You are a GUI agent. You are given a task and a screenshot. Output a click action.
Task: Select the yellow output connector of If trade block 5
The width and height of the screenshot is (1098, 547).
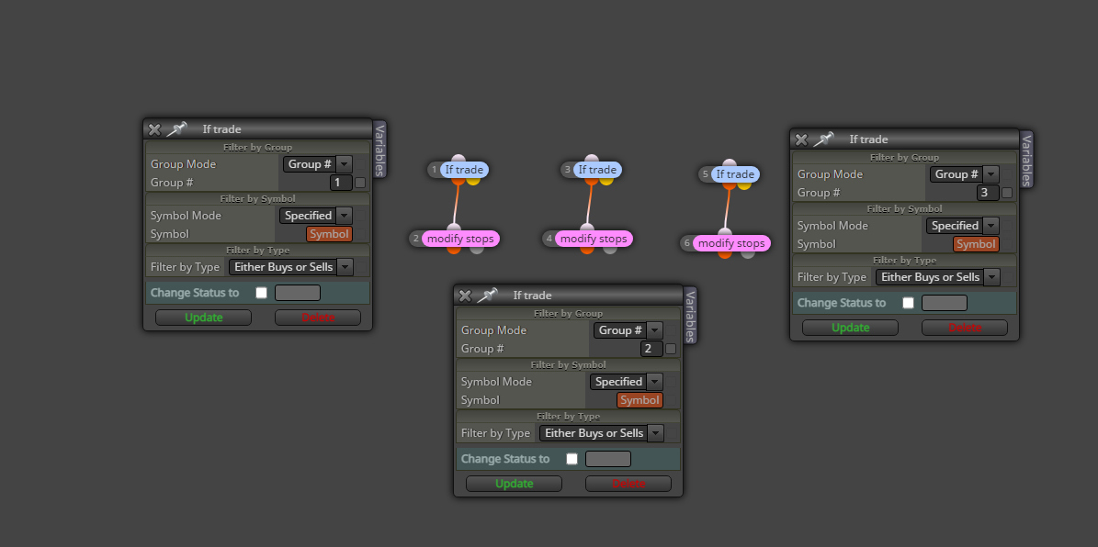pyautogui.click(x=743, y=185)
